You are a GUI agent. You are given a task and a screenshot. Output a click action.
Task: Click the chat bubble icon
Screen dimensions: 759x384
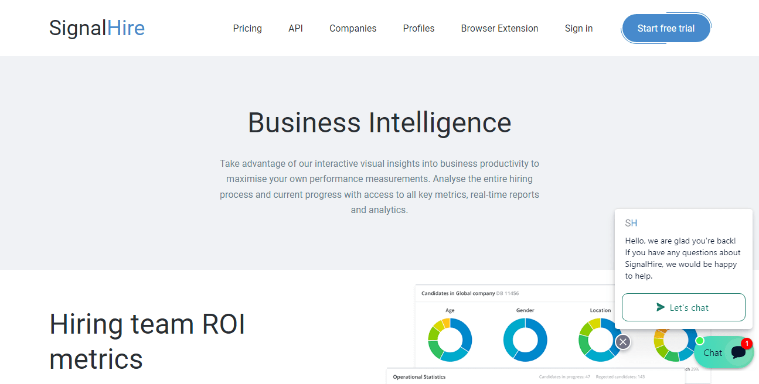tap(737, 352)
